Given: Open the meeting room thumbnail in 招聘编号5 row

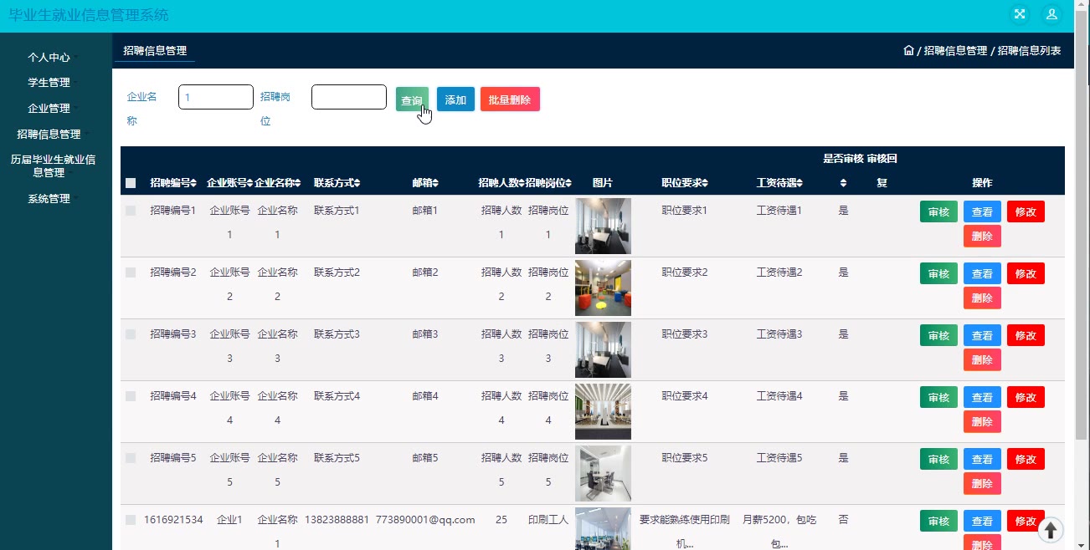Looking at the screenshot, I should coord(603,473).
